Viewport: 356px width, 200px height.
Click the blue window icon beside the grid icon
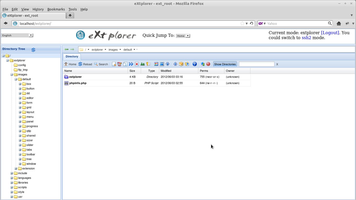(x=162, y=64)
